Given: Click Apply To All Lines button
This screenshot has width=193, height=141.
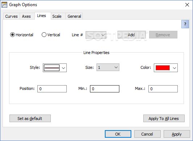Looking at the screenshot, I should [164, 119].
